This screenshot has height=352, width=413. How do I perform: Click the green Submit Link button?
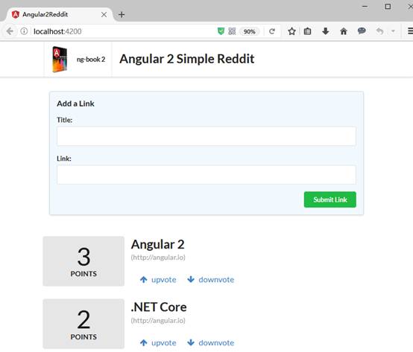coord(330,199)
